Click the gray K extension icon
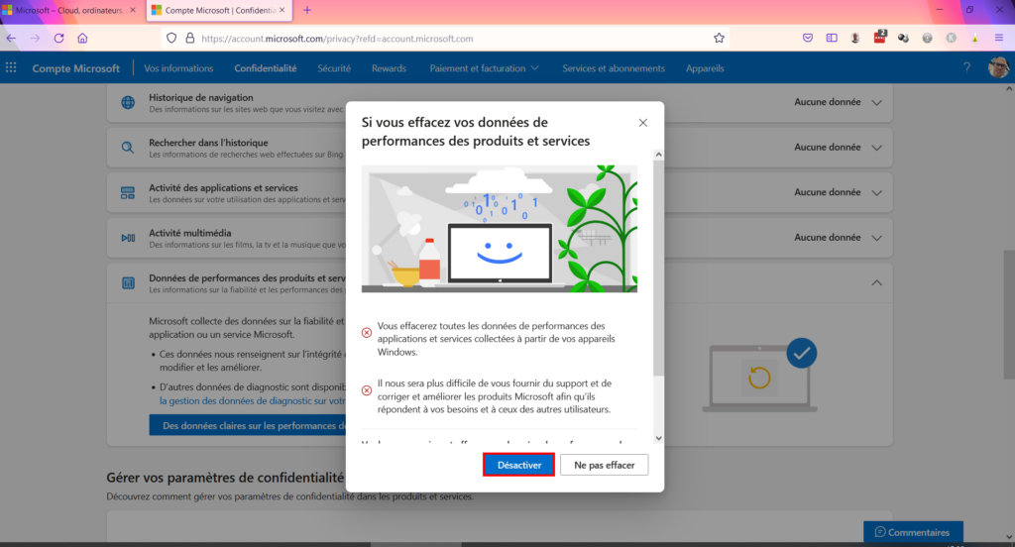The height and width of the screenshot is (547, 1015). [x=951, y=39]
